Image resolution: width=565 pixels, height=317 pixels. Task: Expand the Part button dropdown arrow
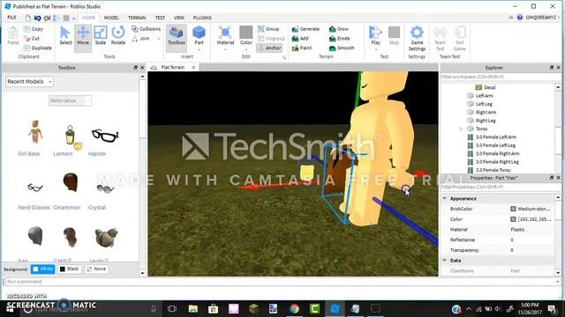pyautogui.click(x=199, y=49)
